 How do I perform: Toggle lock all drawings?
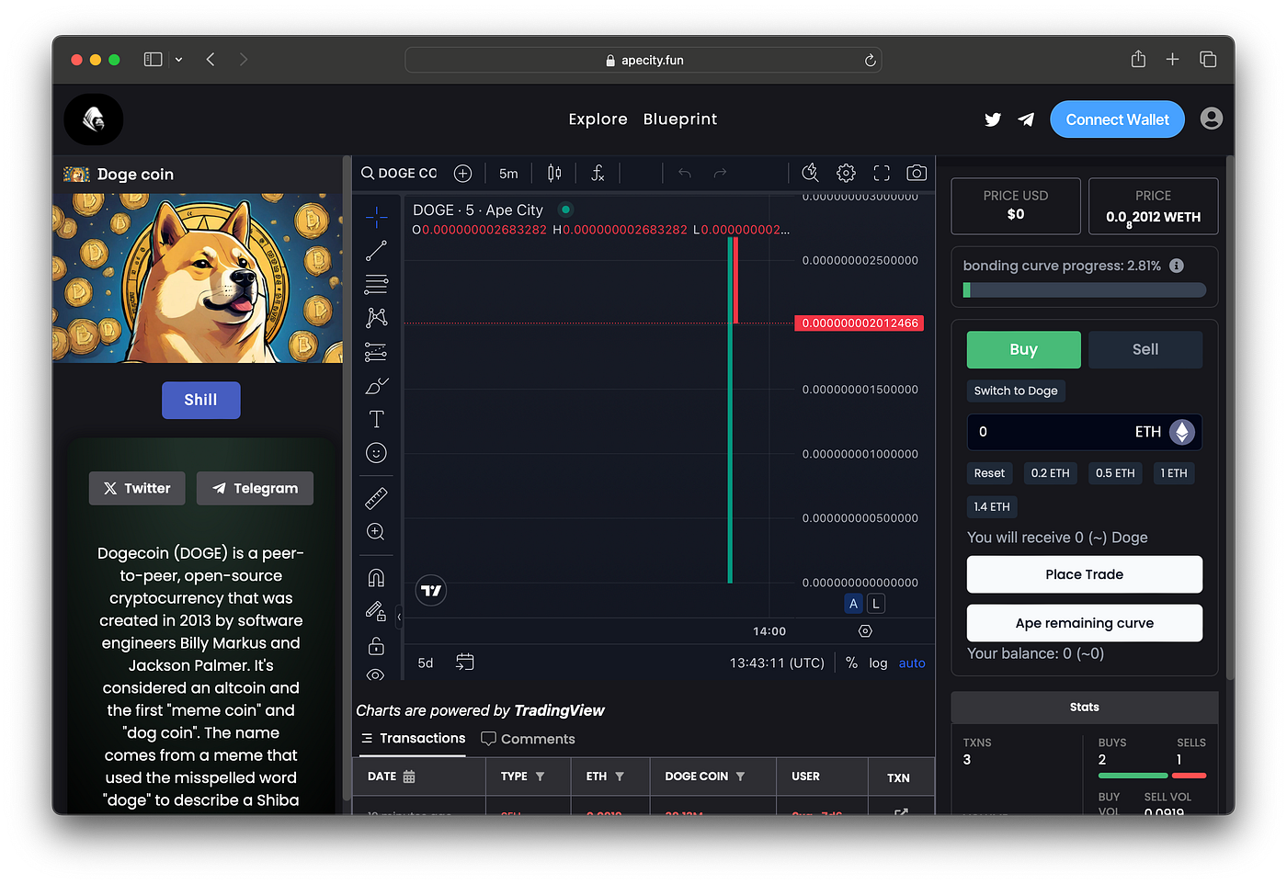coord(376,646)
